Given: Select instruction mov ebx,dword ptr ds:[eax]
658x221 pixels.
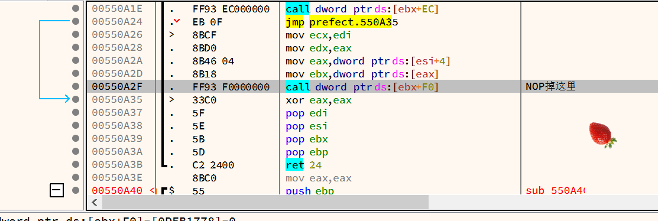Looking at the screenshot, I should click(x=362, y=74).
